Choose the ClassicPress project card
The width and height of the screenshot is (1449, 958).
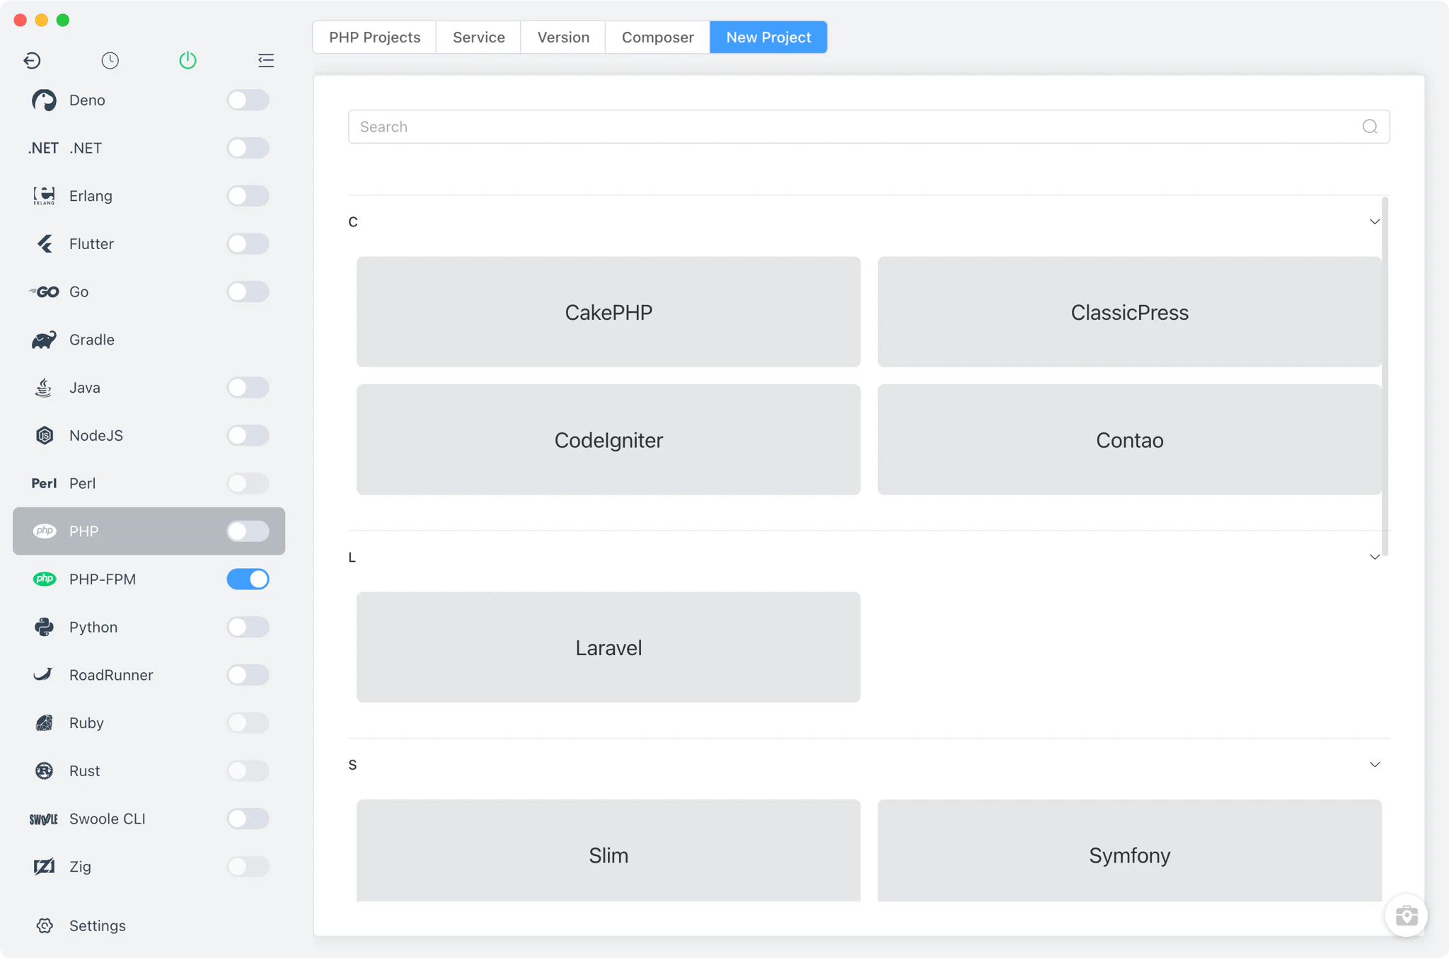coord(1129,312)
